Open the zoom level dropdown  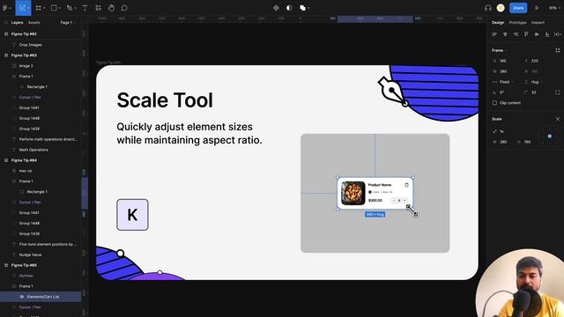click(x=554, y=8)
